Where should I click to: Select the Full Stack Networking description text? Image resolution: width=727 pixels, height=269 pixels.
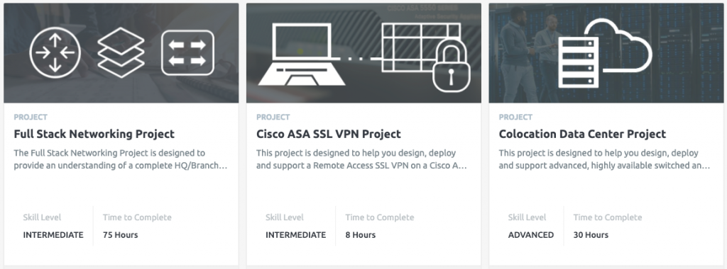coord(121,159)
